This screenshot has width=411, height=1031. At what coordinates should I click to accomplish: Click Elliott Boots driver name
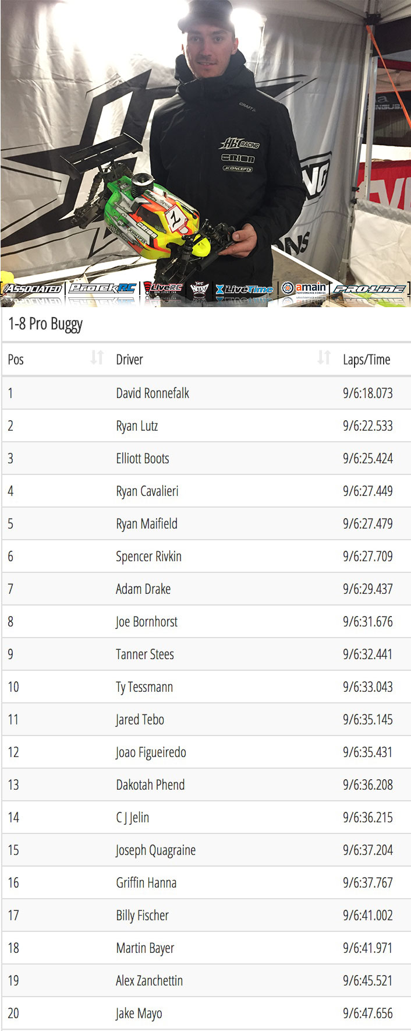point(143,459)
